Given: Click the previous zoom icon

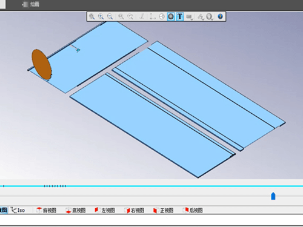Looking at the screenshot, I should pyautogui.click(x=130, y=16).
